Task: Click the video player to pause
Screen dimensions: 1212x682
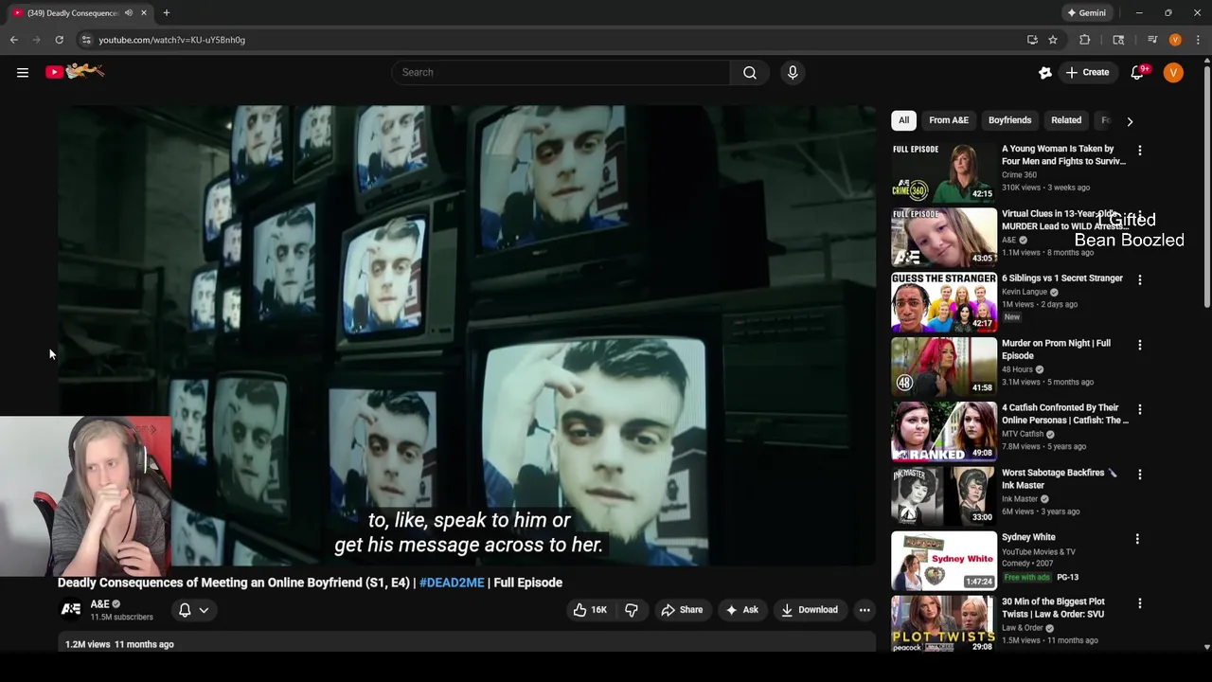Action: (x=467, y=335)
